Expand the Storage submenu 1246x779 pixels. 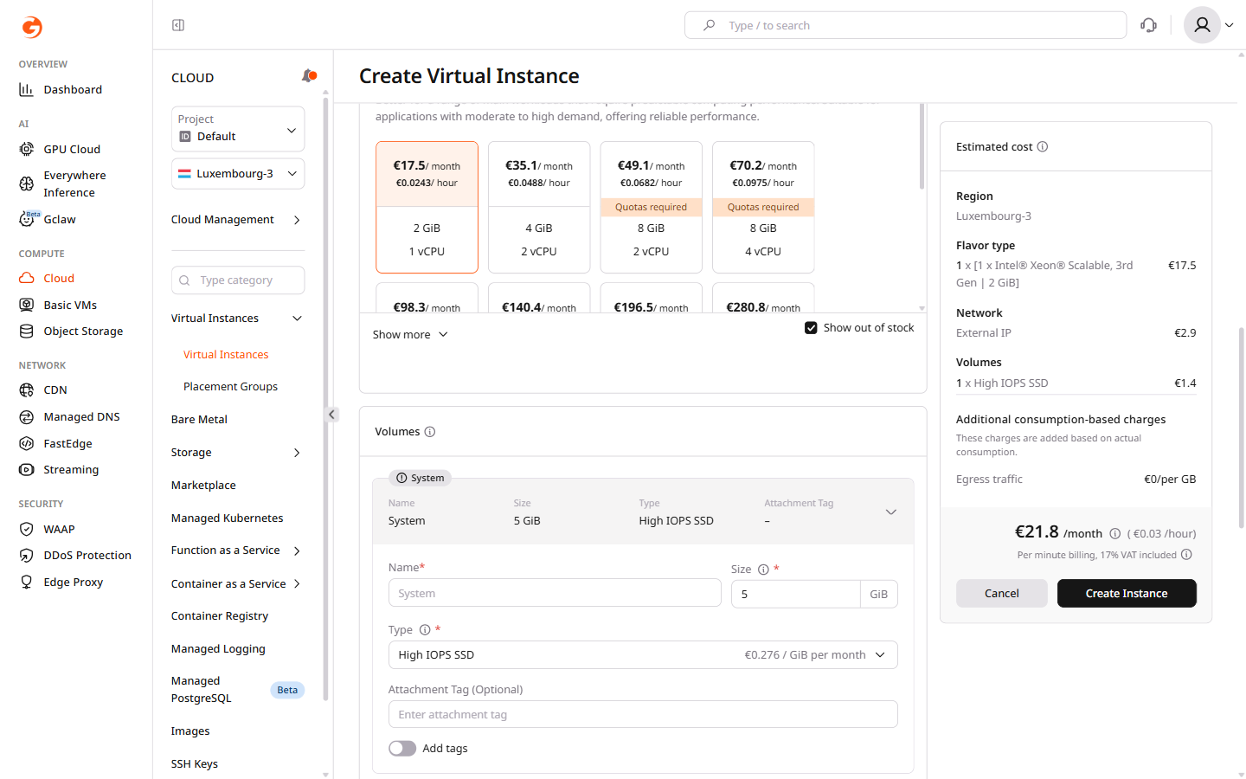(238, 453)
